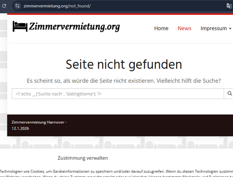
Task: Open the Zimmervermietung.org logo link
Action: coord(66,27)
